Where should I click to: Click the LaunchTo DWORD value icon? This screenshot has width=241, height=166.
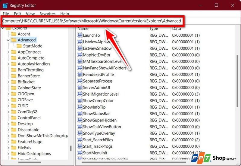[80, 35]
